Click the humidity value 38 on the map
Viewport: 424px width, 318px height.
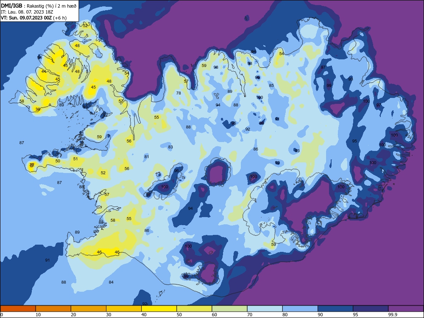coord(38,109)
